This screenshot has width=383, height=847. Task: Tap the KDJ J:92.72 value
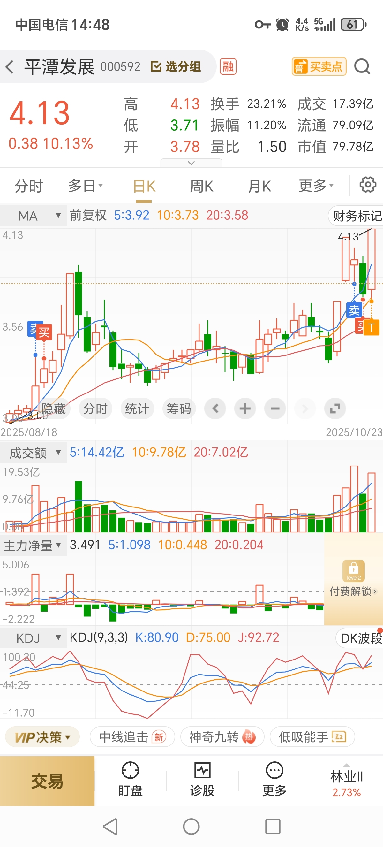tap(258, 637)
